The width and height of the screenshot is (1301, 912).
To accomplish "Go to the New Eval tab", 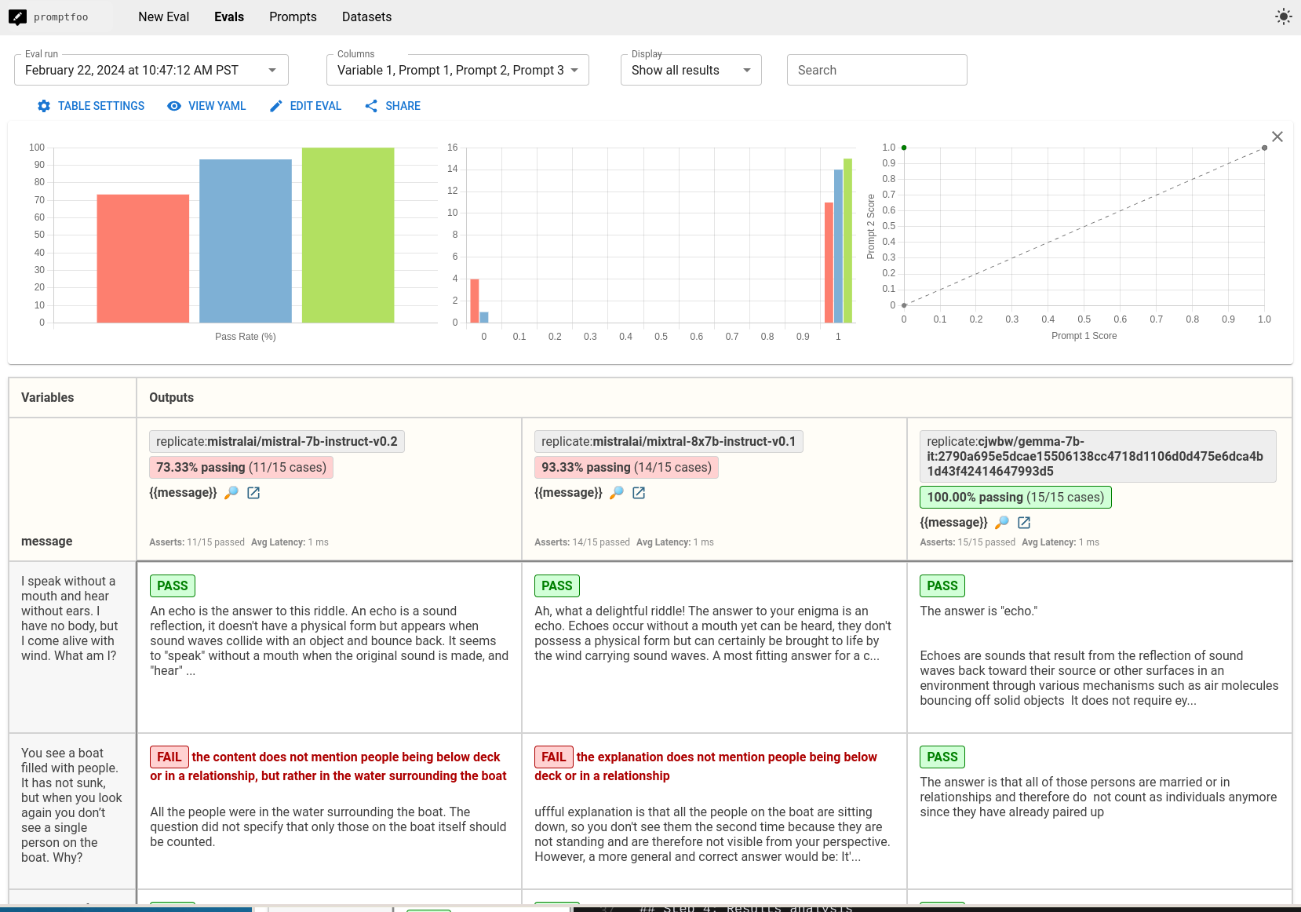I will [163, 16].
